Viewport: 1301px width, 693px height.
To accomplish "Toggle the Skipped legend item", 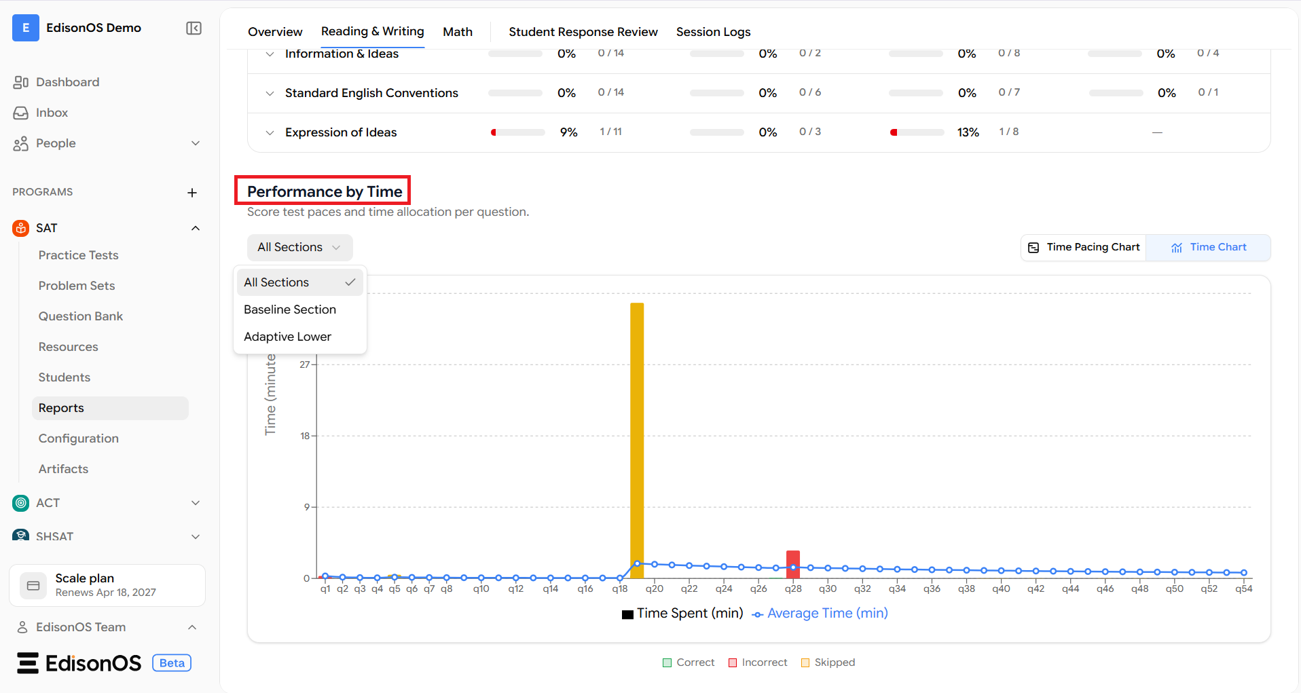I will pos(828,662).
